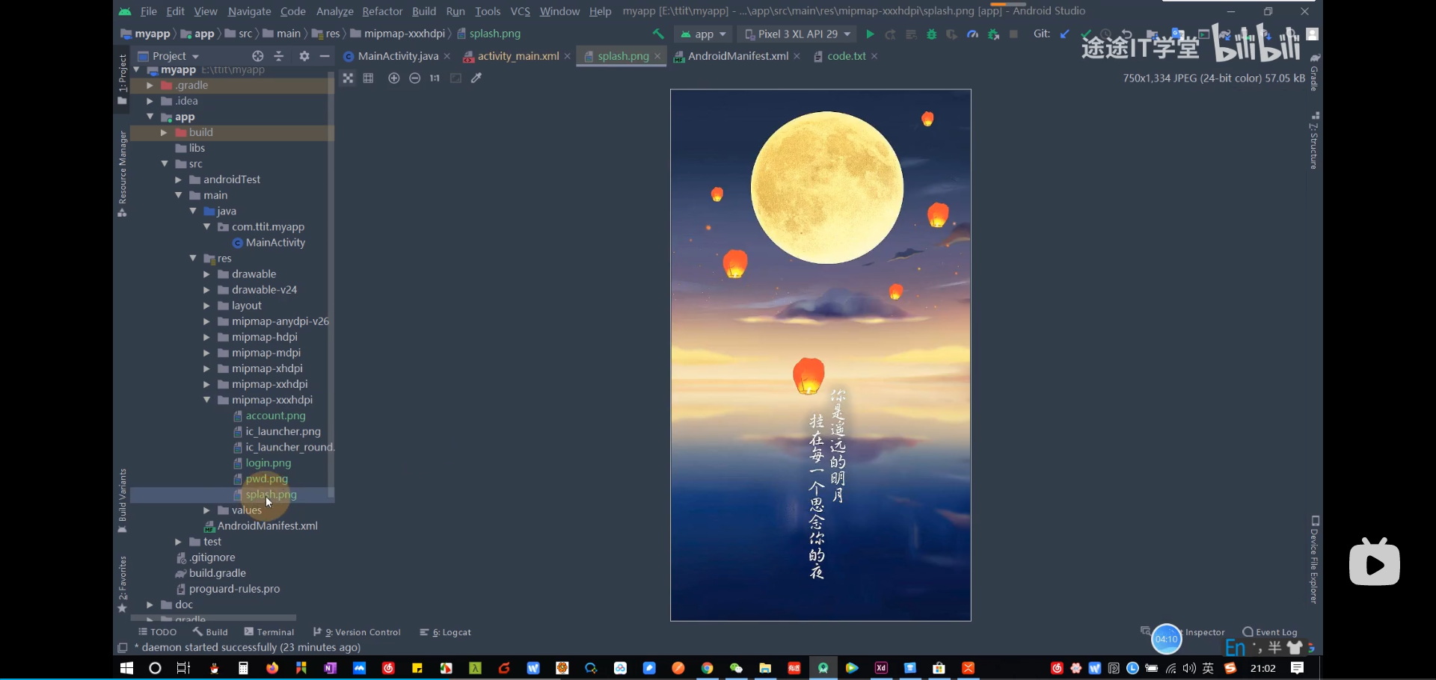Open the VCS menu
This screenshot has width=1436, height=680.
click(520, 11)
